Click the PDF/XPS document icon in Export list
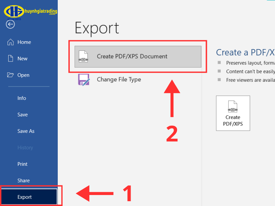Image resolution: width=275 pixels, height=206 pixels. point(83,56)
